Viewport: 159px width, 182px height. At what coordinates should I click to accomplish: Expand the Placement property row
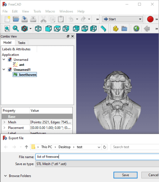click(x=4, y=128)
